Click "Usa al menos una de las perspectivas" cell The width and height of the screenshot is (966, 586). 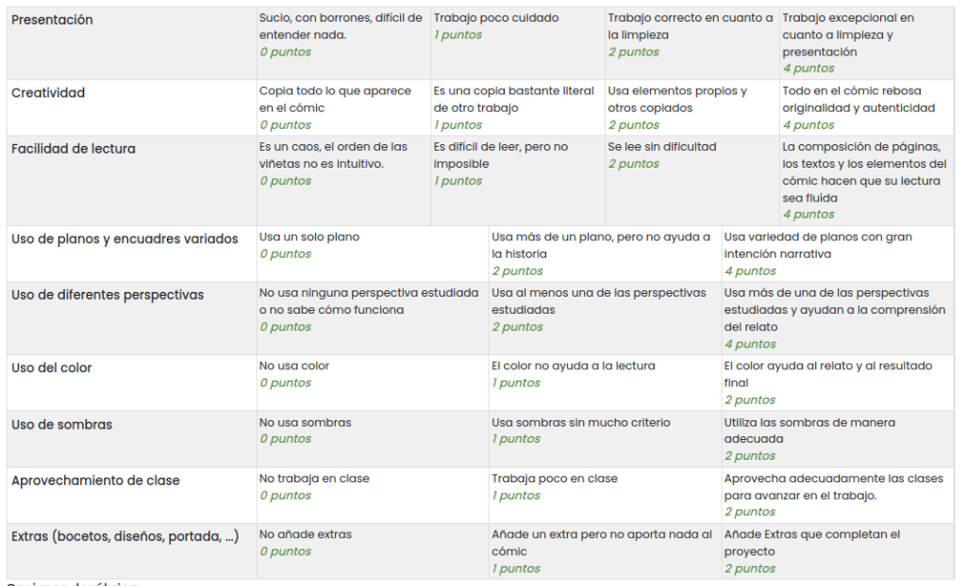[605, 309]
